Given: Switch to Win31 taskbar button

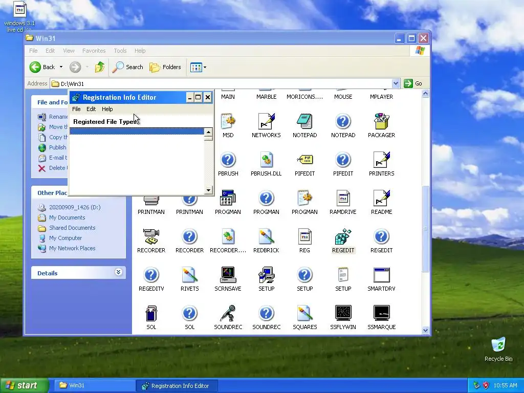Looking at the screenshot, I should [x=94, y=386].
